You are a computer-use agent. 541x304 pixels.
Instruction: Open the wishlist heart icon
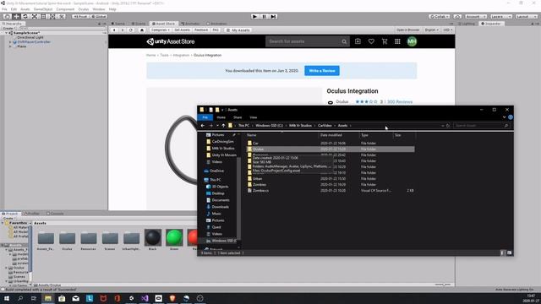tap(371, 41)
